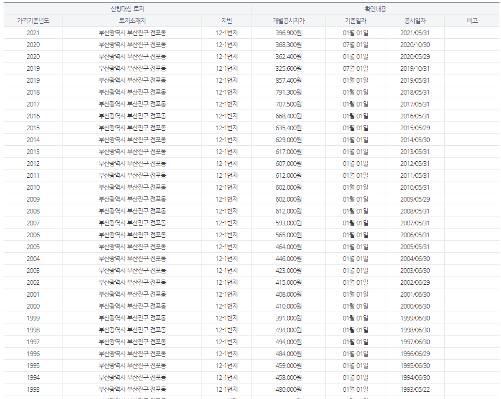This screenshot has width=501, height=399.
Task: Select the 635,400원 price cell
Action: tap(289, 128)
